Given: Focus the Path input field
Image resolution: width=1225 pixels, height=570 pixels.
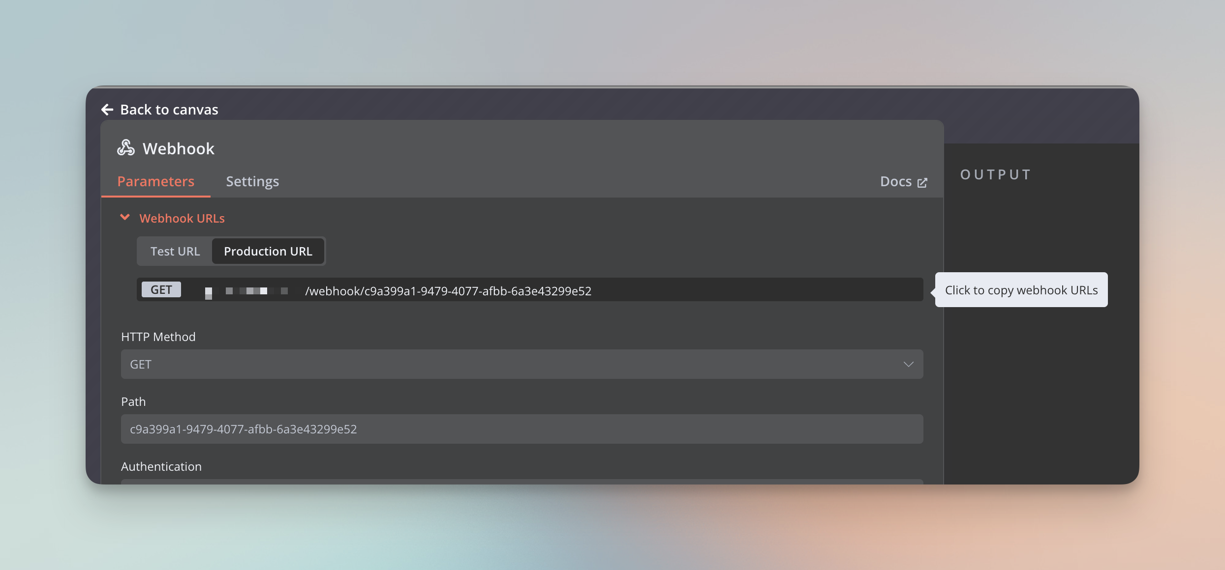Looking at the screenshot, I should [x=522, y=429].
